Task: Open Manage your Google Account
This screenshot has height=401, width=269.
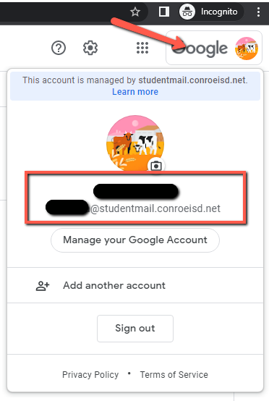Action: [x=135, y=240]
